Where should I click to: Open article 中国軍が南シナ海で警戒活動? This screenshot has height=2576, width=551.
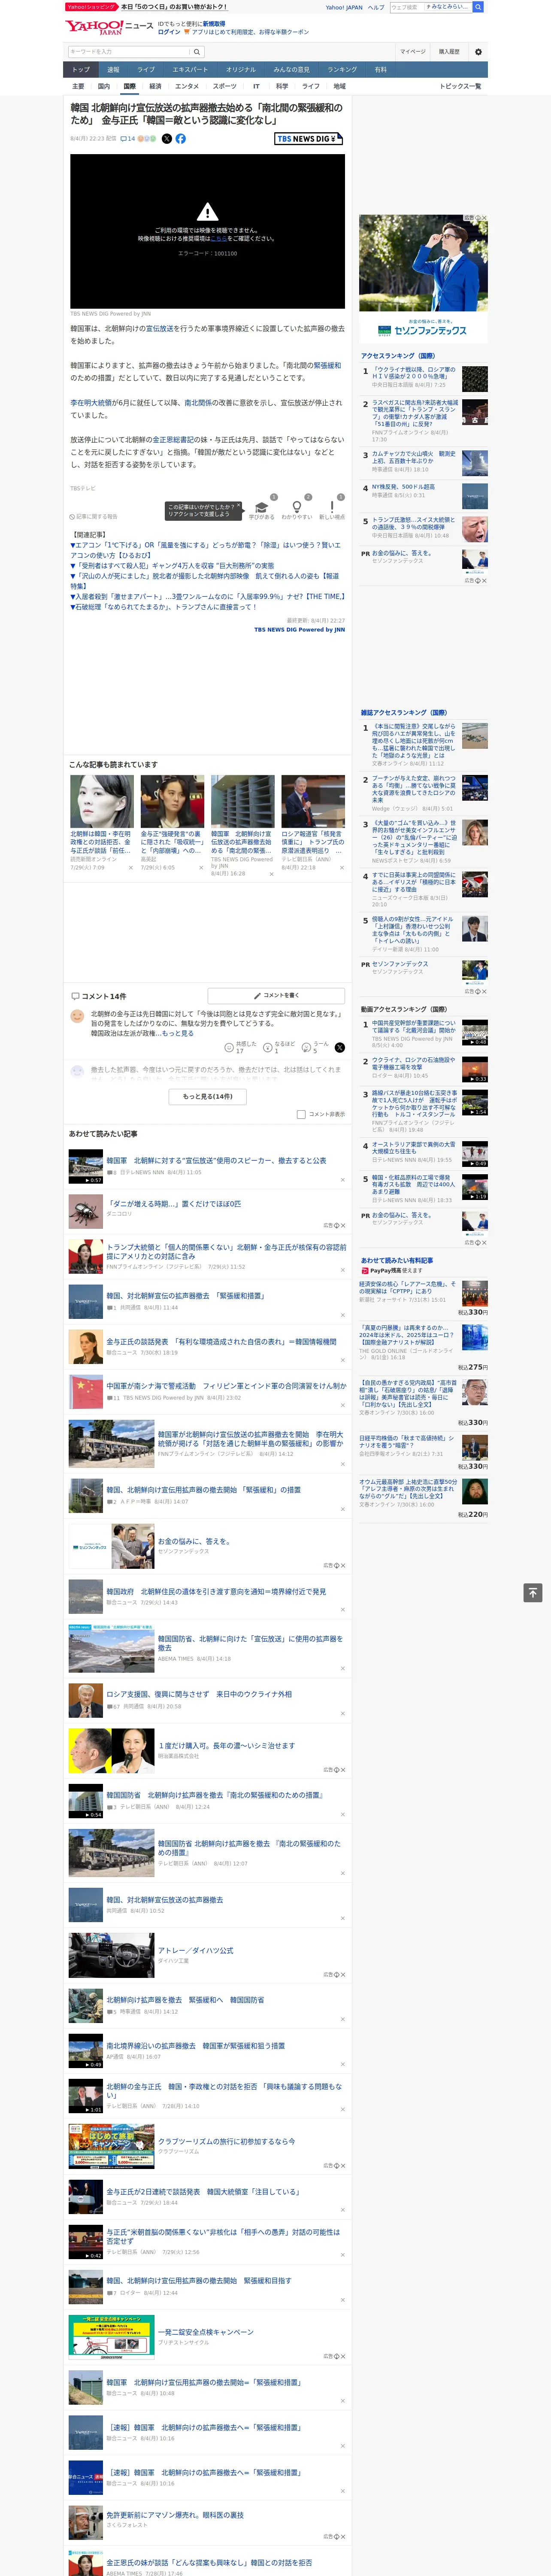pos(226,1386)
